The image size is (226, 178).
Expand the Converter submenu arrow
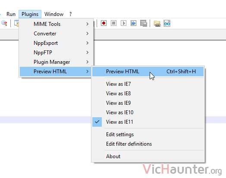click(88, 34)
